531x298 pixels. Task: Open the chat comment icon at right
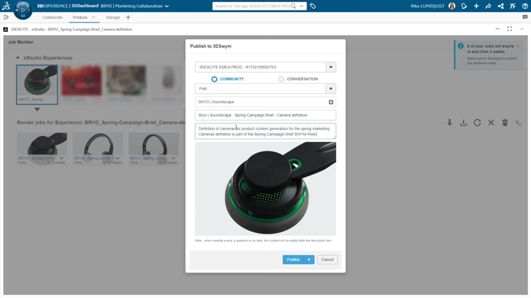coord(525,17)
